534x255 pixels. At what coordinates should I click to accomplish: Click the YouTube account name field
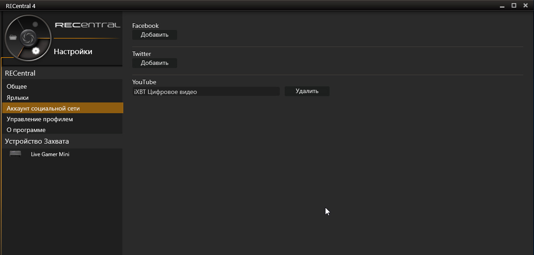point(205,92)
